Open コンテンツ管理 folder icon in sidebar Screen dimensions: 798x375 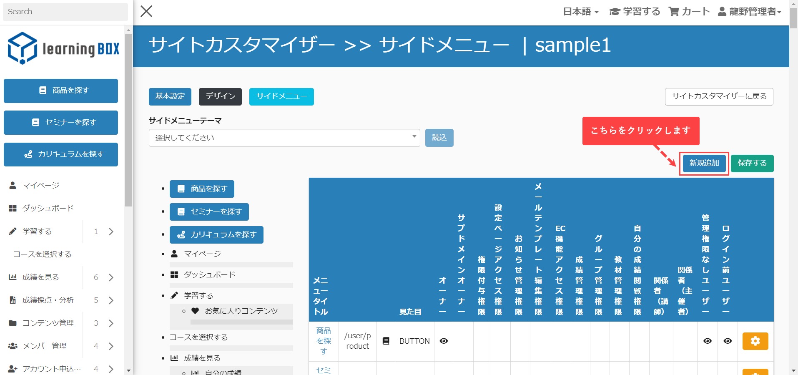tap(13, 323)
